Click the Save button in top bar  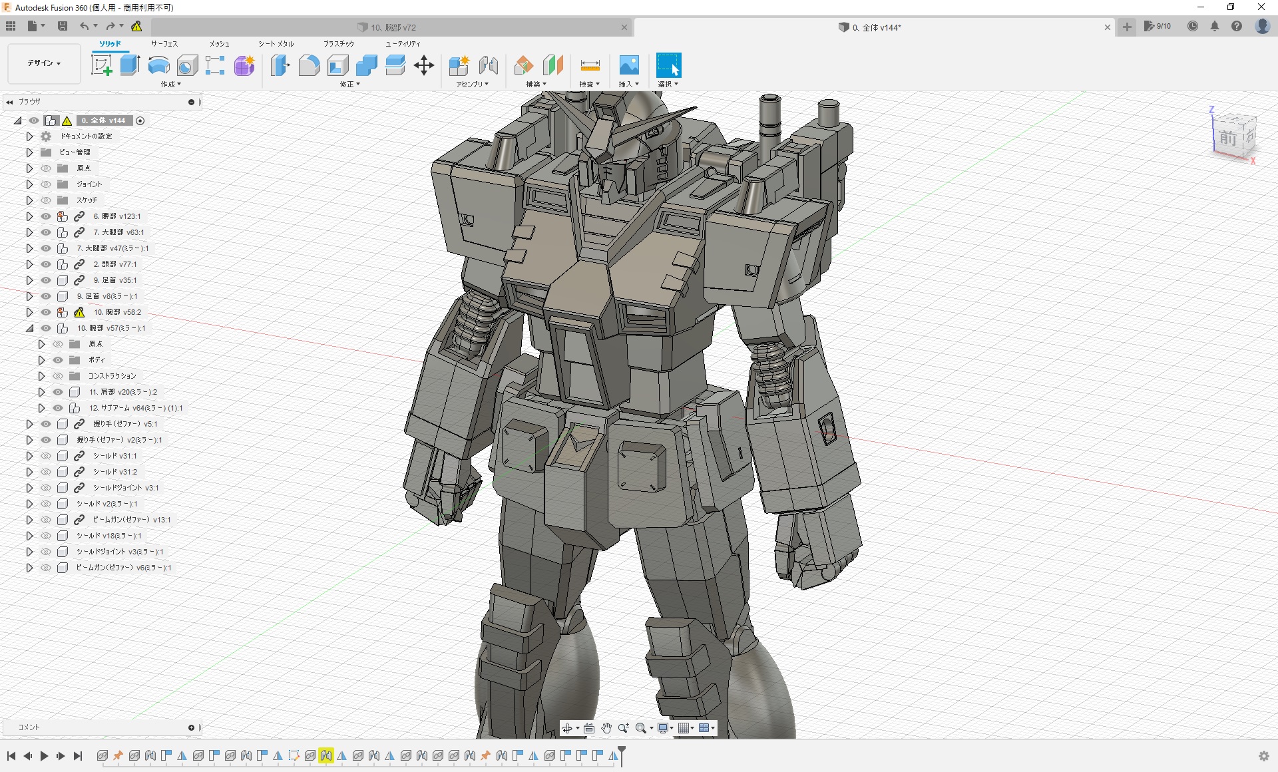click(63, 26)
